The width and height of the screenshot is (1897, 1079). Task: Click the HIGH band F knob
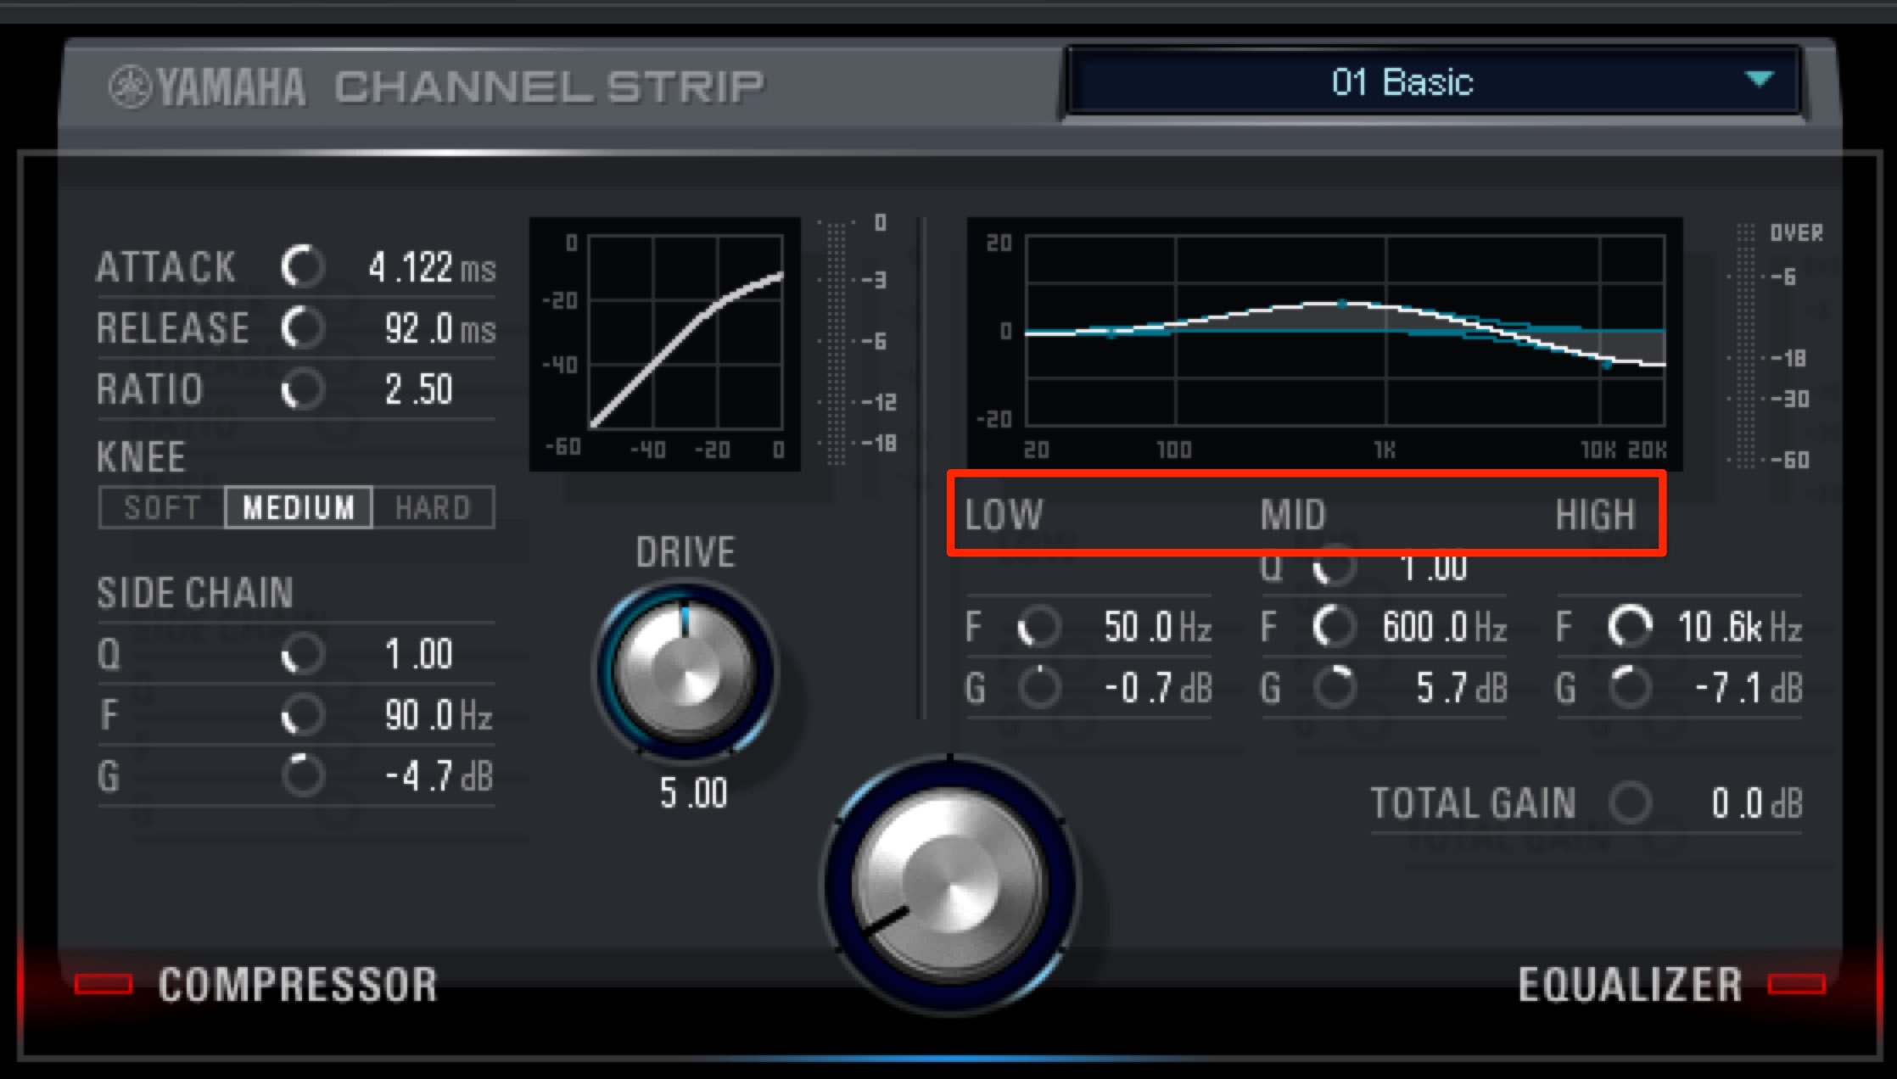1630,627
